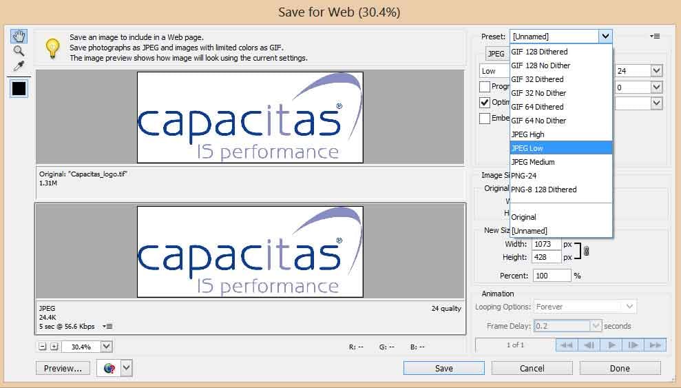681x388 pixels.
Task: Toggle the Embed color profile checkbox
Action: pos(485,118)
